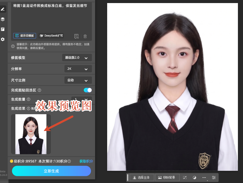Click the contrast adjustment circle icon
The image size is (243, 183).
pos(194,177)
